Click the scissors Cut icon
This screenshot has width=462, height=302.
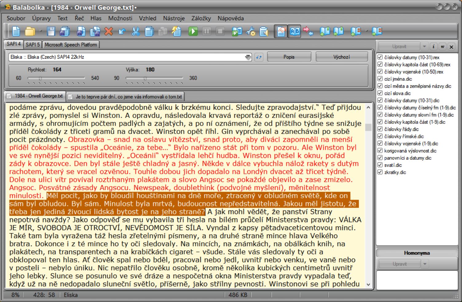coord(136,31)
